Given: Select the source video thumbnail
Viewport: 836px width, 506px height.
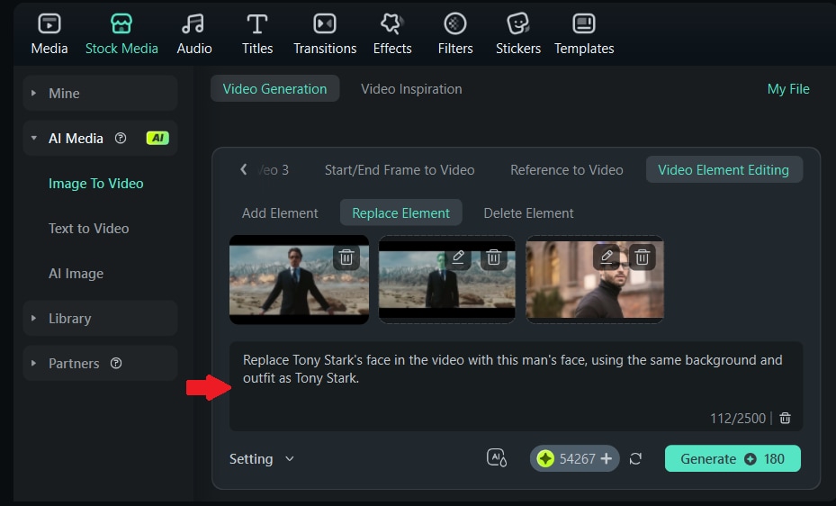Looking at the screenshot, I should click(x=299, y=279).
